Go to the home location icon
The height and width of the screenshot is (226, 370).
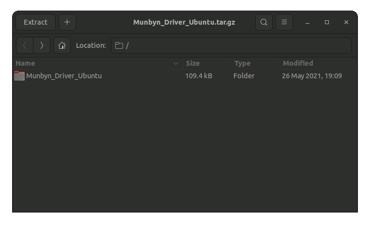(x=62, y=45)
